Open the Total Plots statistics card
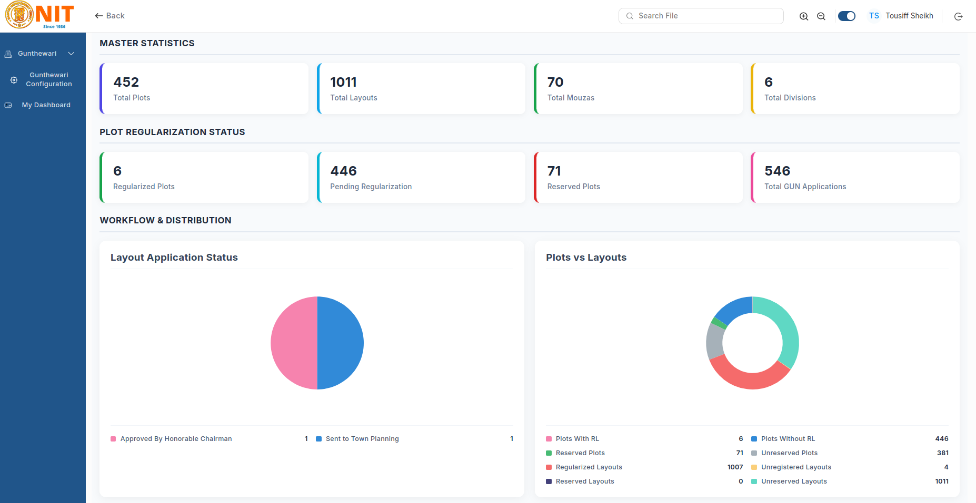This screenshot has width=976, height=503. (204, 88)
